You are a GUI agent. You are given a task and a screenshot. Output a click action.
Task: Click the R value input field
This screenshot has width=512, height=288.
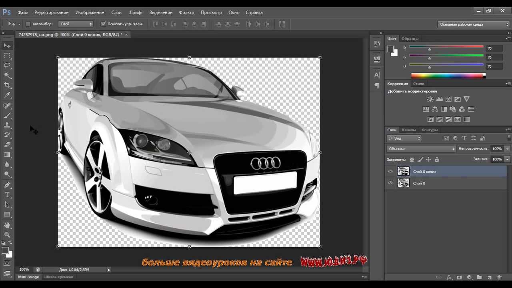click(x=494, y=48)
